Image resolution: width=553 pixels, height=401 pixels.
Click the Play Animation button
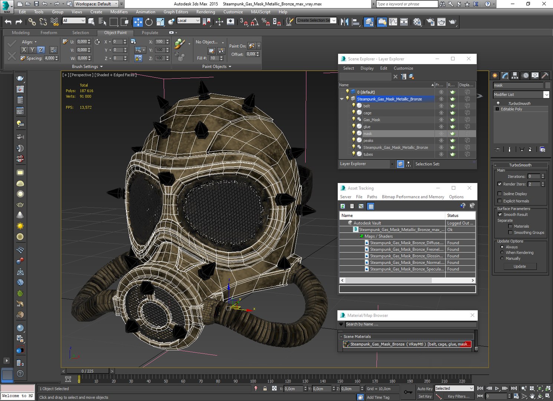click(497, 388)
